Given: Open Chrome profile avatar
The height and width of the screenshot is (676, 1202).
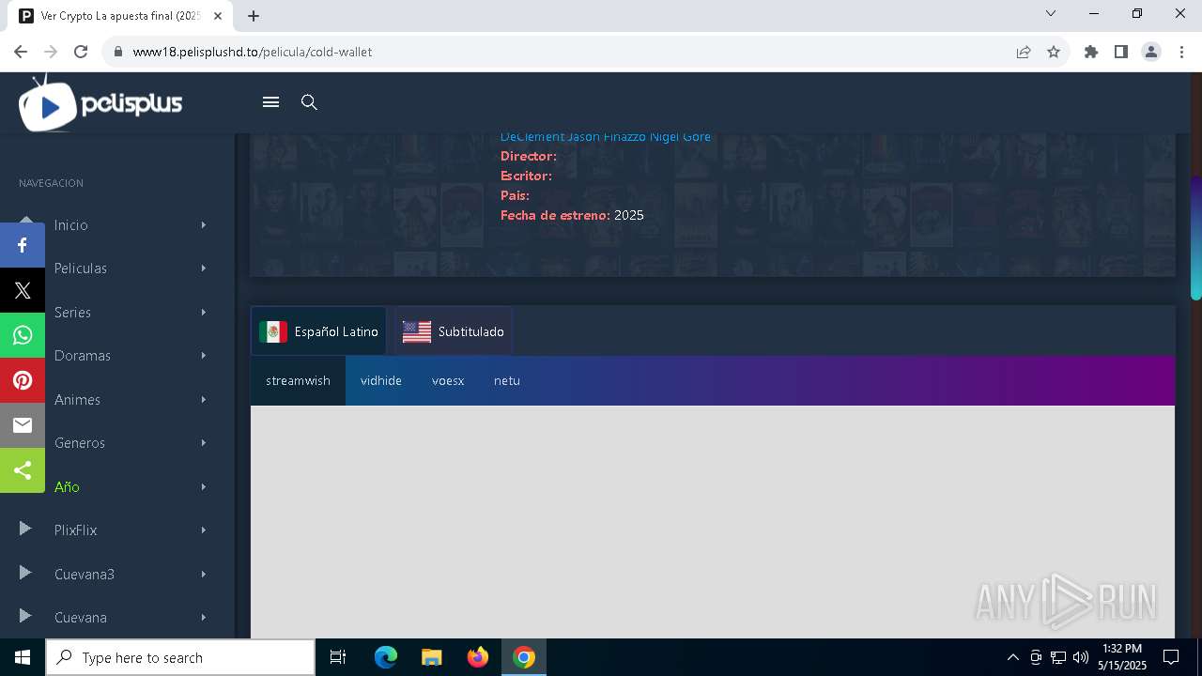Looking at the screenshot, I should (1151, 52).
